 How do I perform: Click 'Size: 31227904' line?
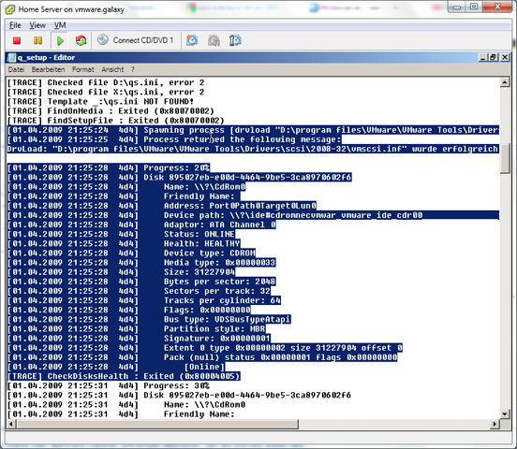(x=199, y=272)
